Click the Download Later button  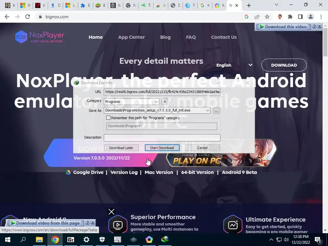(x=121, y=148)
